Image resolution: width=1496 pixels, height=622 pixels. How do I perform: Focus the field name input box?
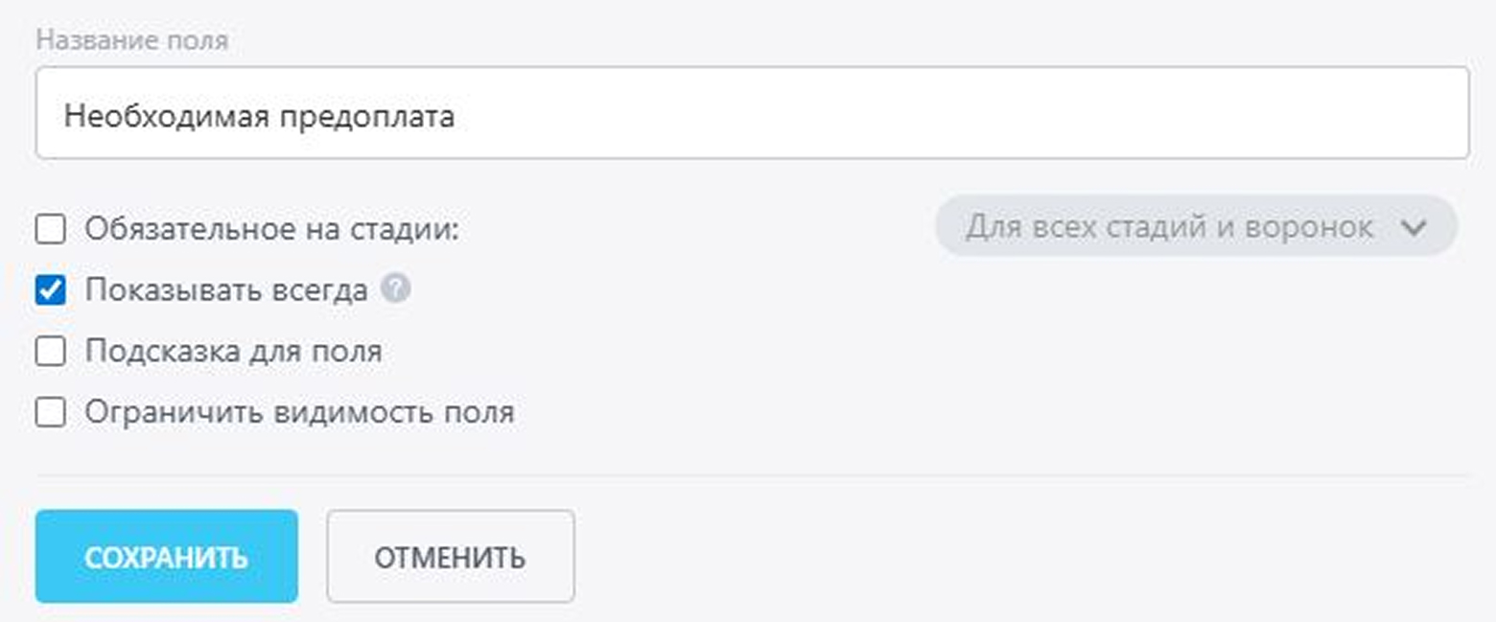[752, 112]
